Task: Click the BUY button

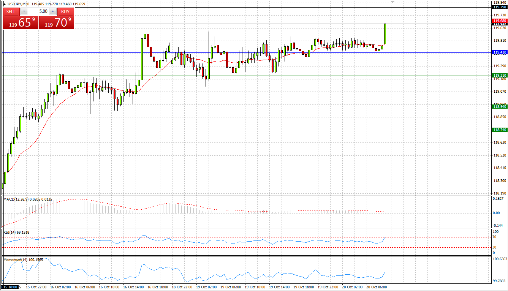Action: (x=65, y=11)
